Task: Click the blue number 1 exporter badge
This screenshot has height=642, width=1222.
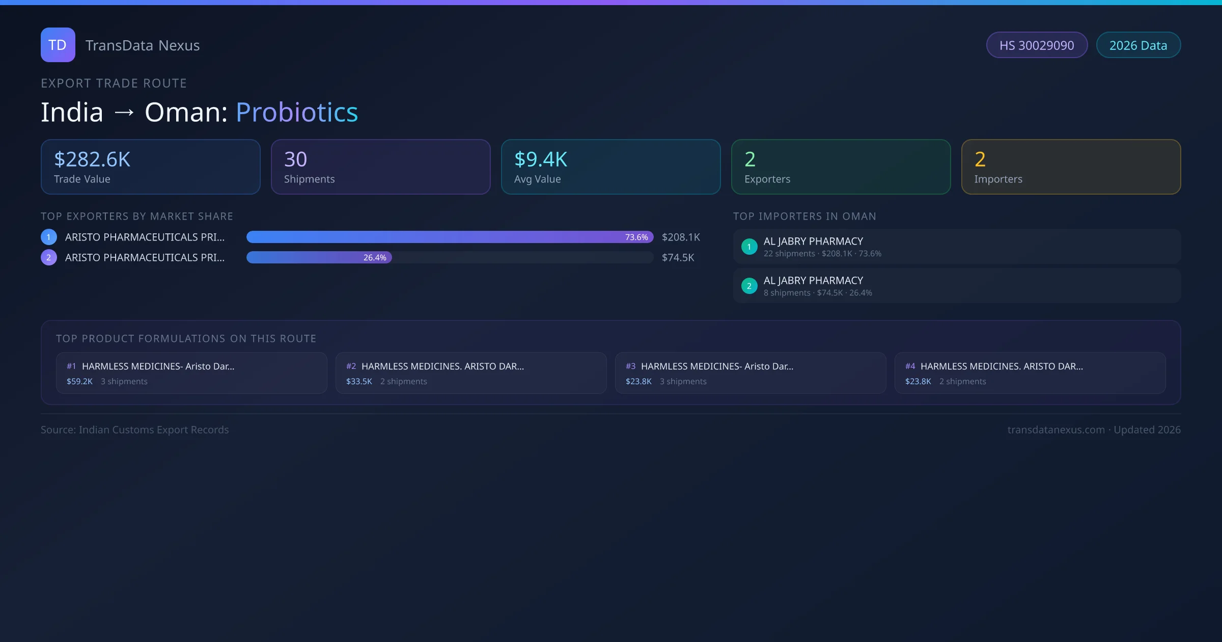Action: 49,237
